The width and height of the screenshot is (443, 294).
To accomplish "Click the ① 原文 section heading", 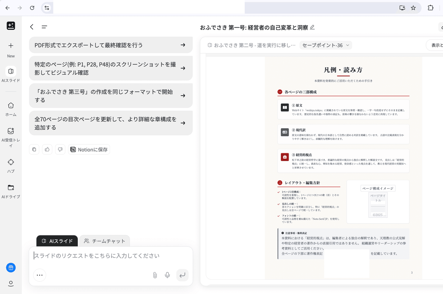I will 297,105.
